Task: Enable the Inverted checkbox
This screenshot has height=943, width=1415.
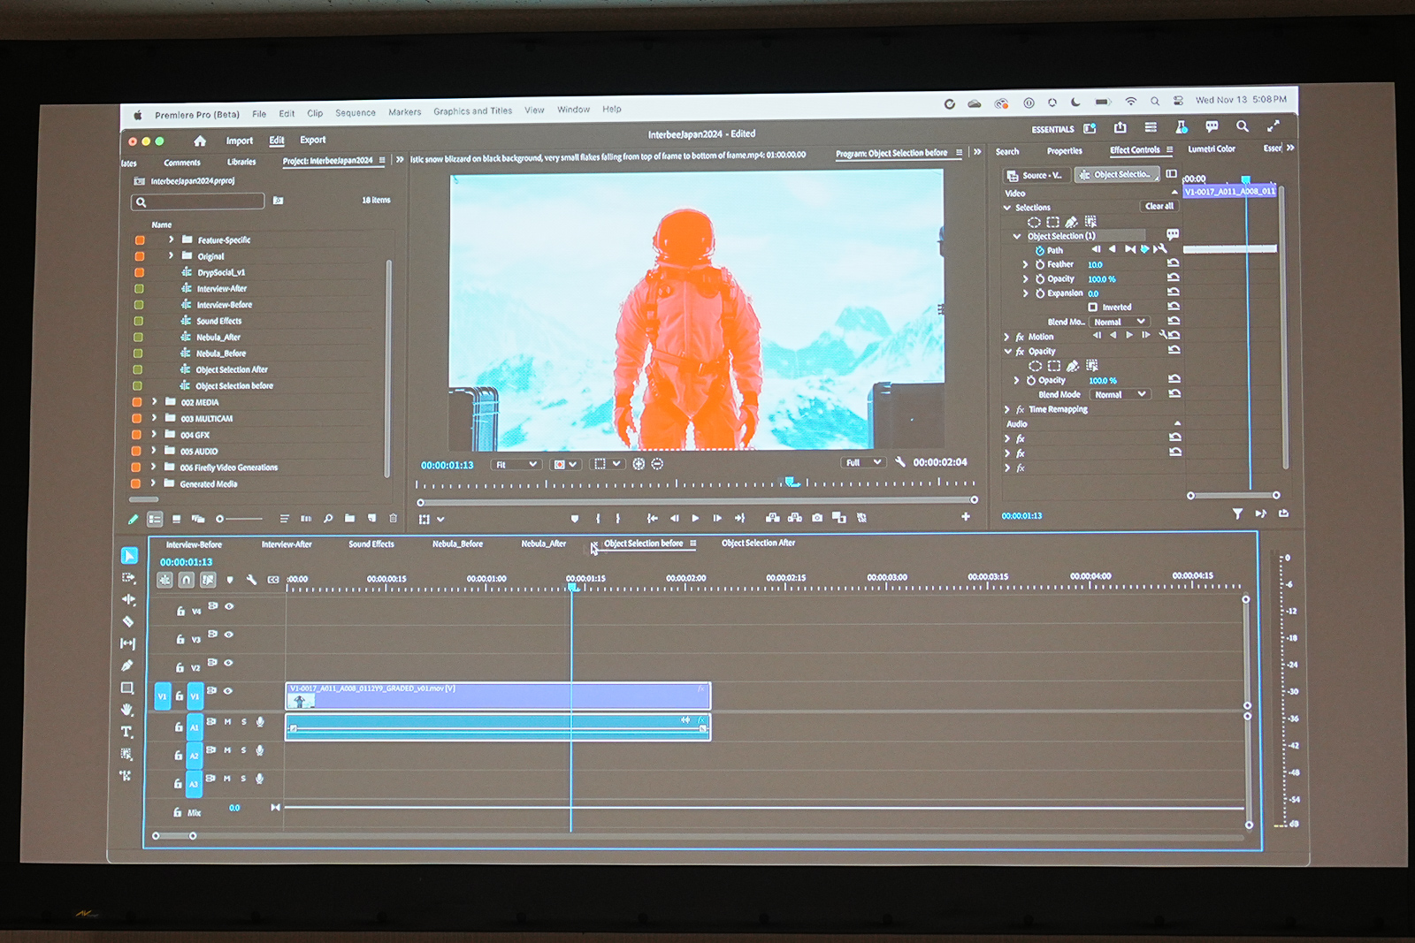Action: [x=1093, y=307]
